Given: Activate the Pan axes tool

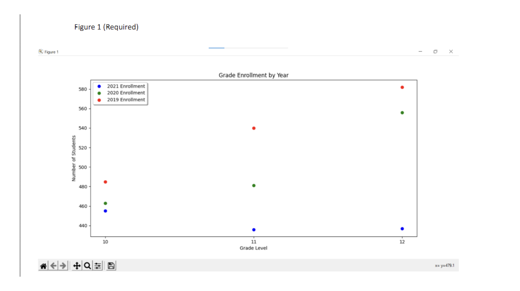Looking at the screenshot, I should pos(77,266).
